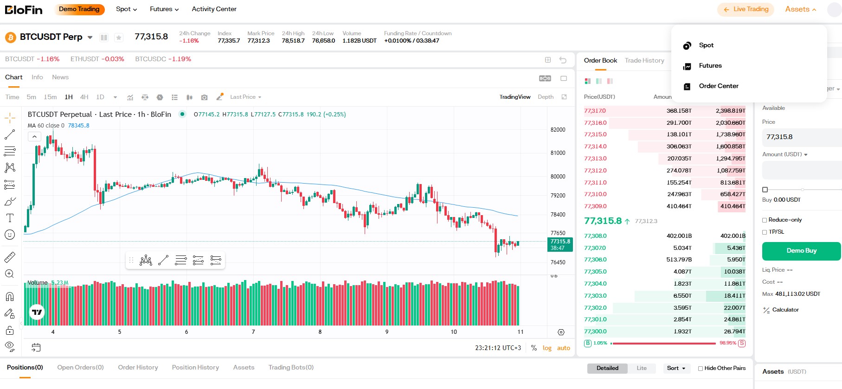Open the emoji sticker tool
This screenshot has width=842, height=389.
pyautogui.click(x=10, y=235)
